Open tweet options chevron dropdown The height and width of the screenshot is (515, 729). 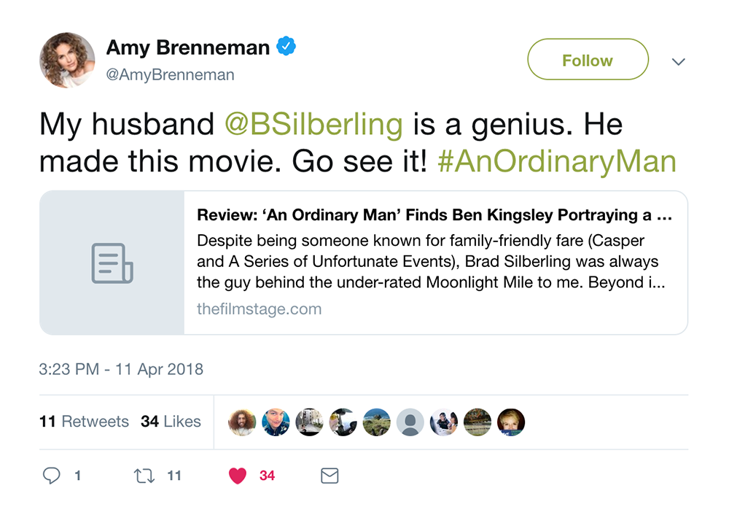point(678,62)
